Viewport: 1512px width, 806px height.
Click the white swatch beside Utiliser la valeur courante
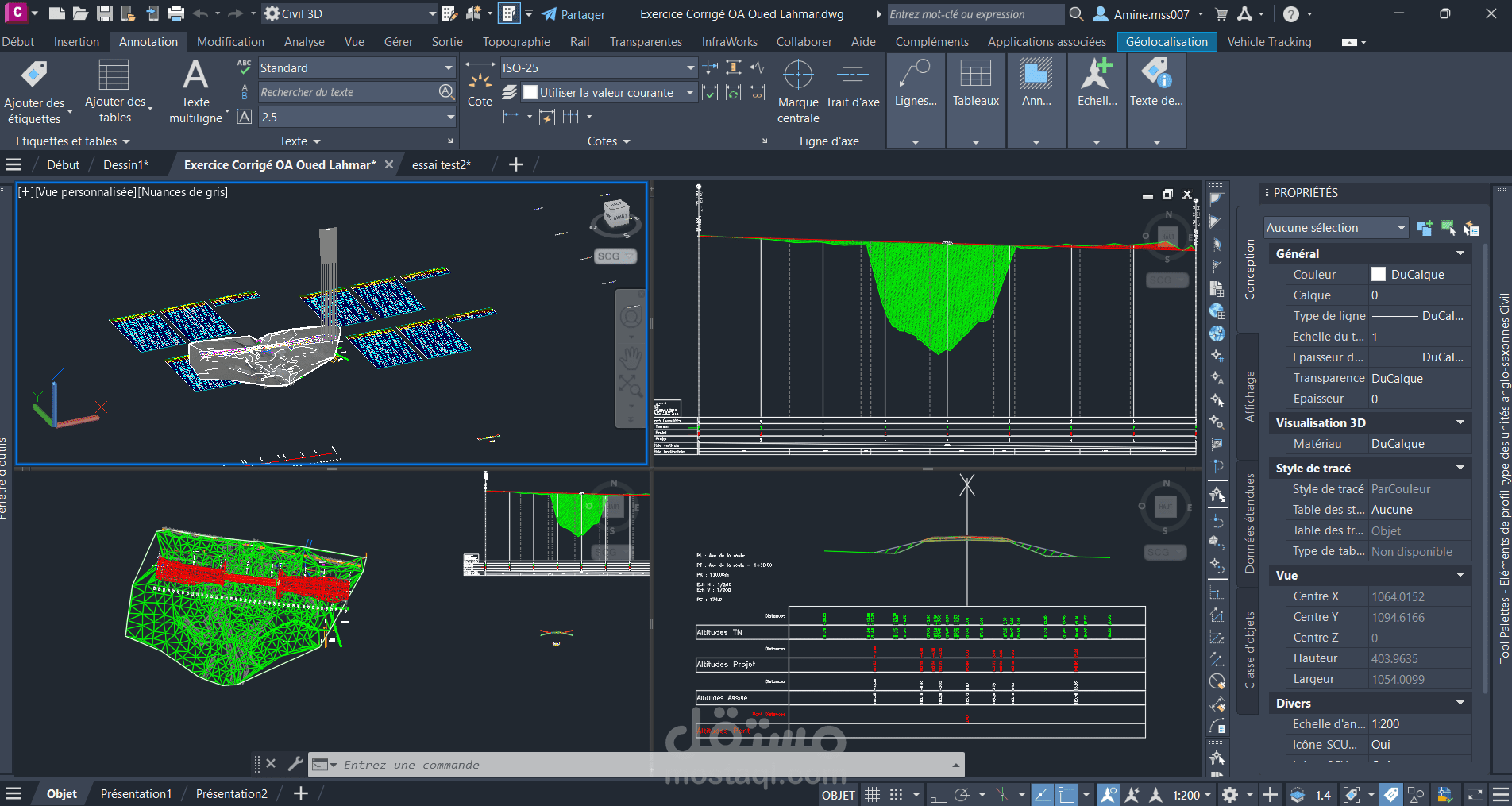pos(530,93)
